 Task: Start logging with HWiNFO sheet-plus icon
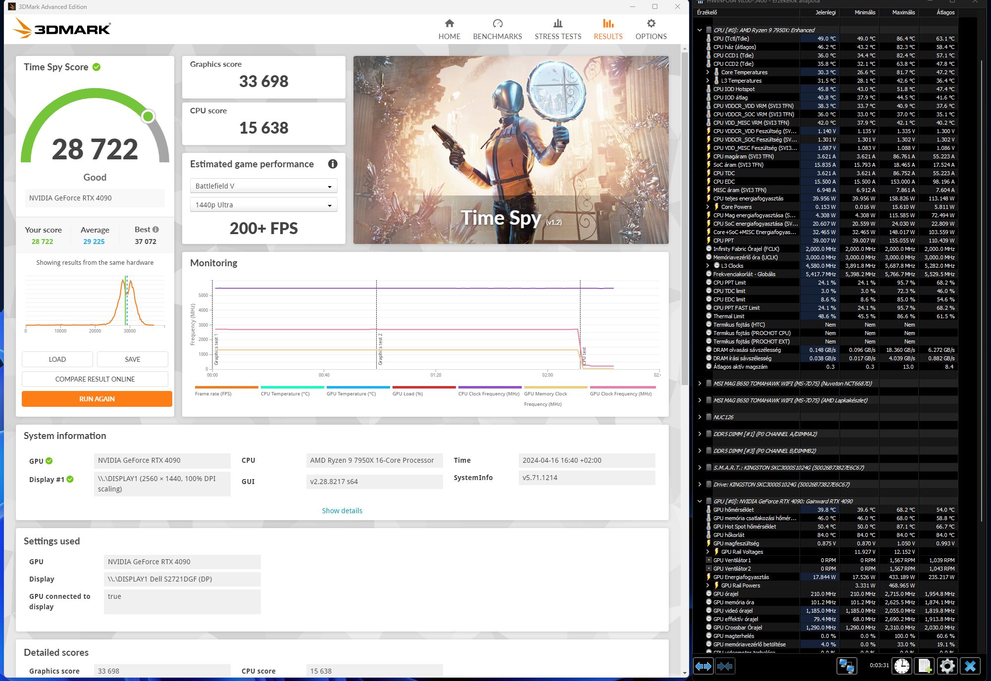point(924,666)
